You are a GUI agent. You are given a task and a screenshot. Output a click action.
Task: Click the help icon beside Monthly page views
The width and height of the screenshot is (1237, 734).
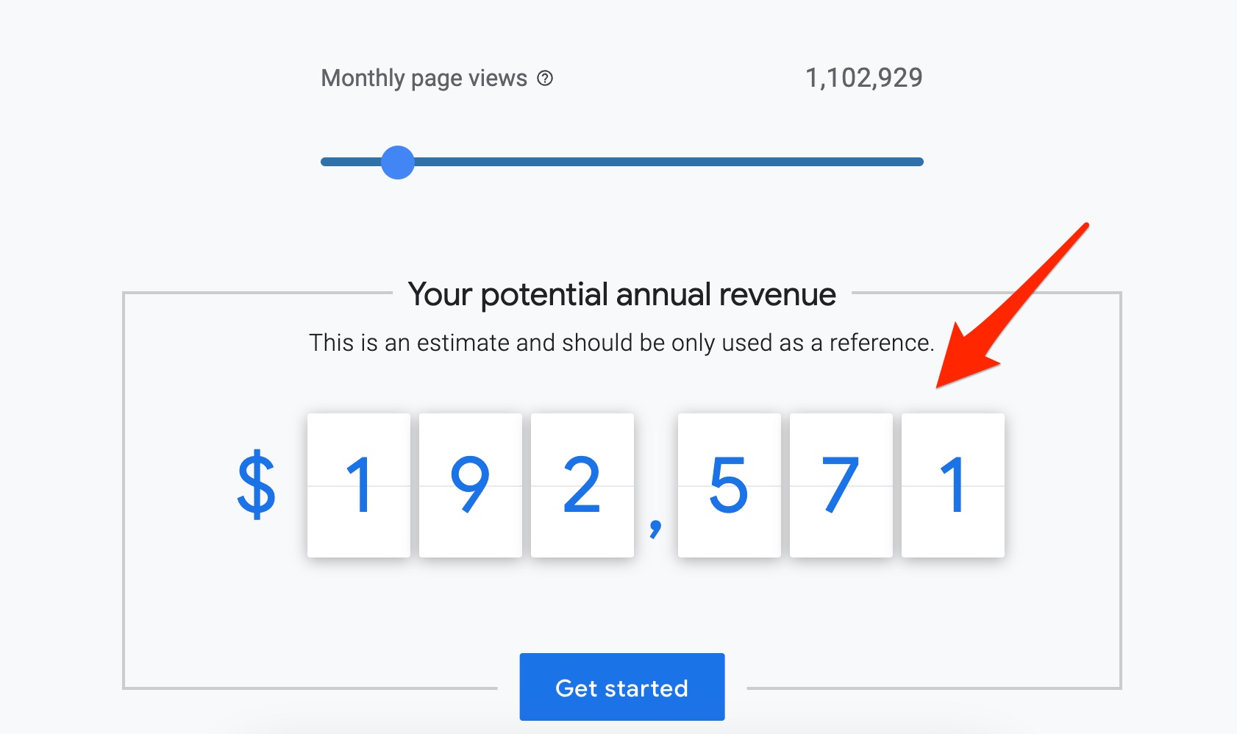click(545, 78)
